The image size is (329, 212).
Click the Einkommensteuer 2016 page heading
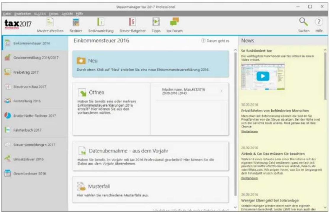click(x=101, y=41)
